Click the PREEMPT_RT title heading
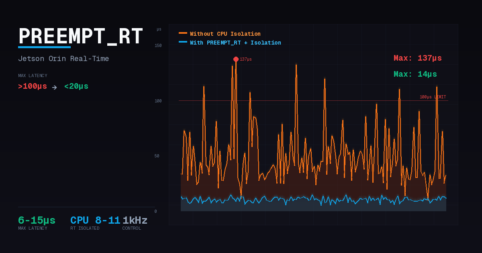The image size is (482, 253). tap(81, 36)
